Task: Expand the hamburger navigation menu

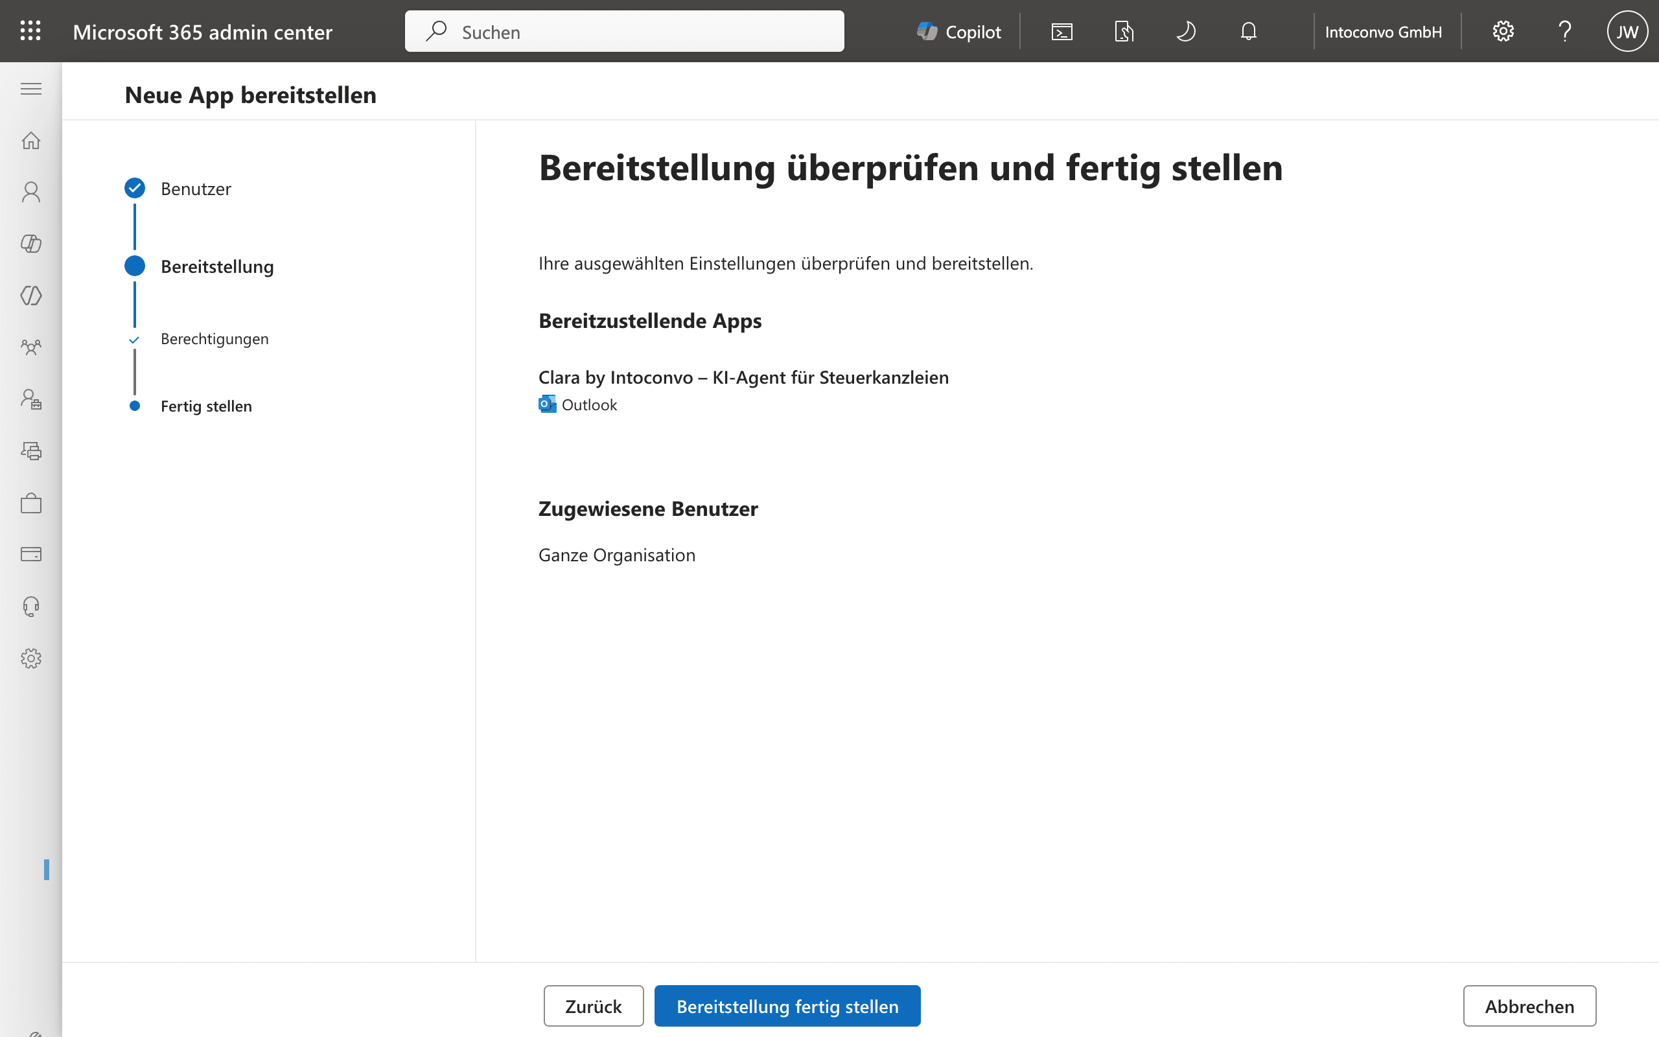Action: (31, 89)
